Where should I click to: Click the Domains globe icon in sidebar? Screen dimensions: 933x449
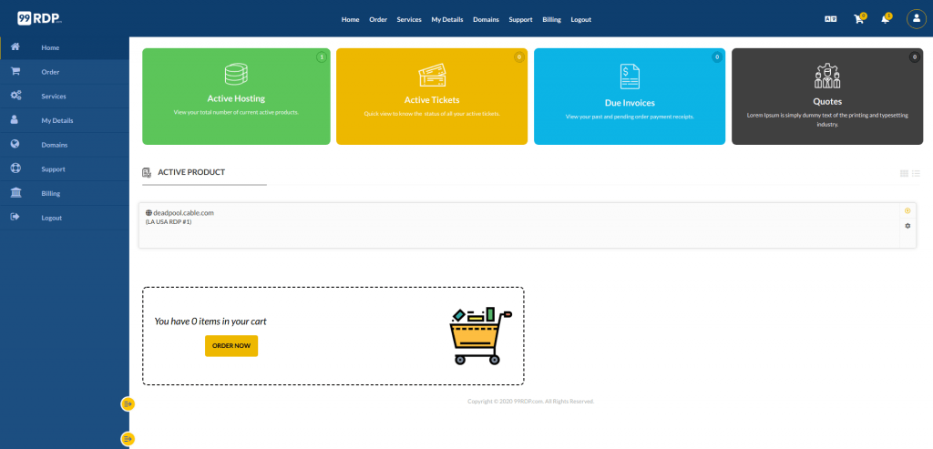tap(15, 144)
